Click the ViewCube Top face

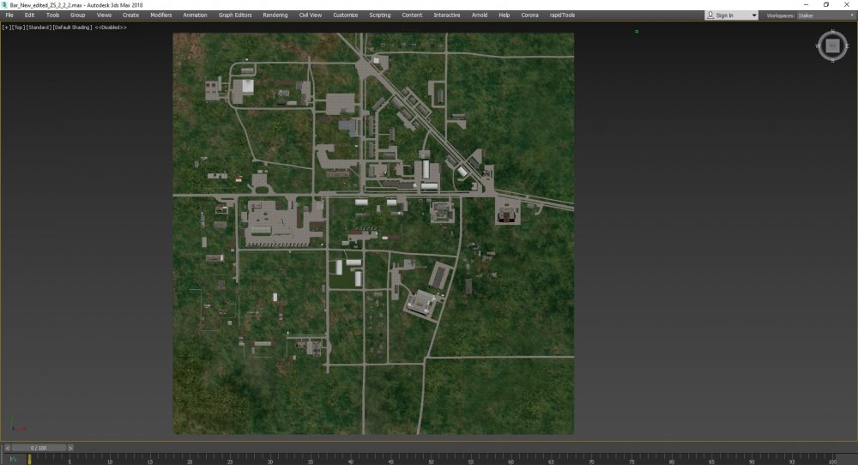pos(831,45)
